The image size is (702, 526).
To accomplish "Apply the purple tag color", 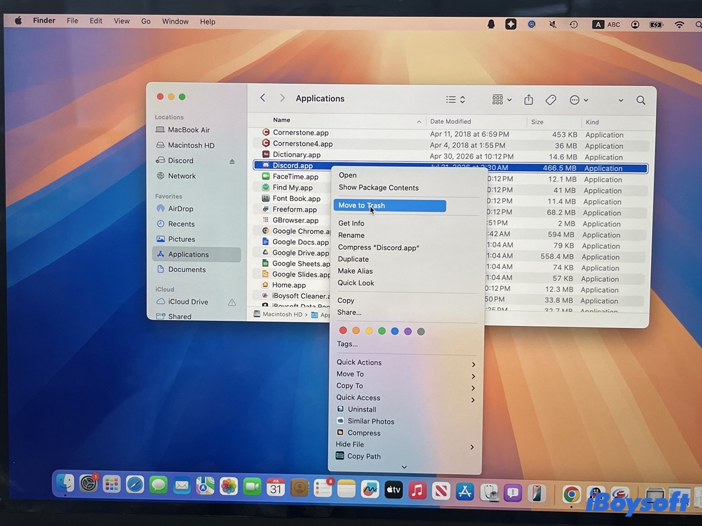I will 408,331.
